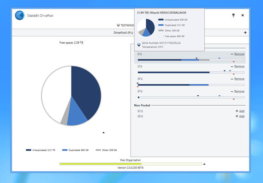Click the Unduplicated: 2.21 TB legend swatch
263x183 pixels.
coord(28,150)
